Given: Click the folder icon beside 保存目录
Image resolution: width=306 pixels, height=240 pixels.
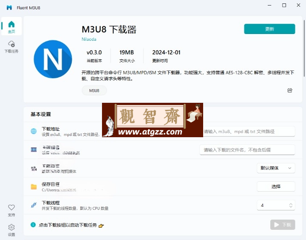Looking at the screenshot, I should pos(34,187).
